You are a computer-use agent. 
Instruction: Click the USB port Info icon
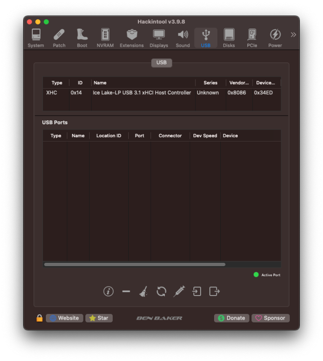coord(108,291)
